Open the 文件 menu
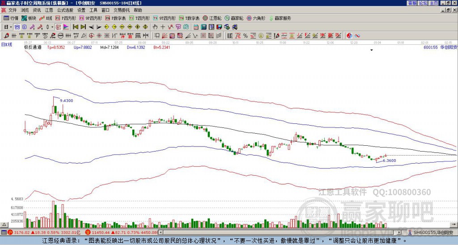The height and width of the screenshot is (245, 458). click(13, 10)
